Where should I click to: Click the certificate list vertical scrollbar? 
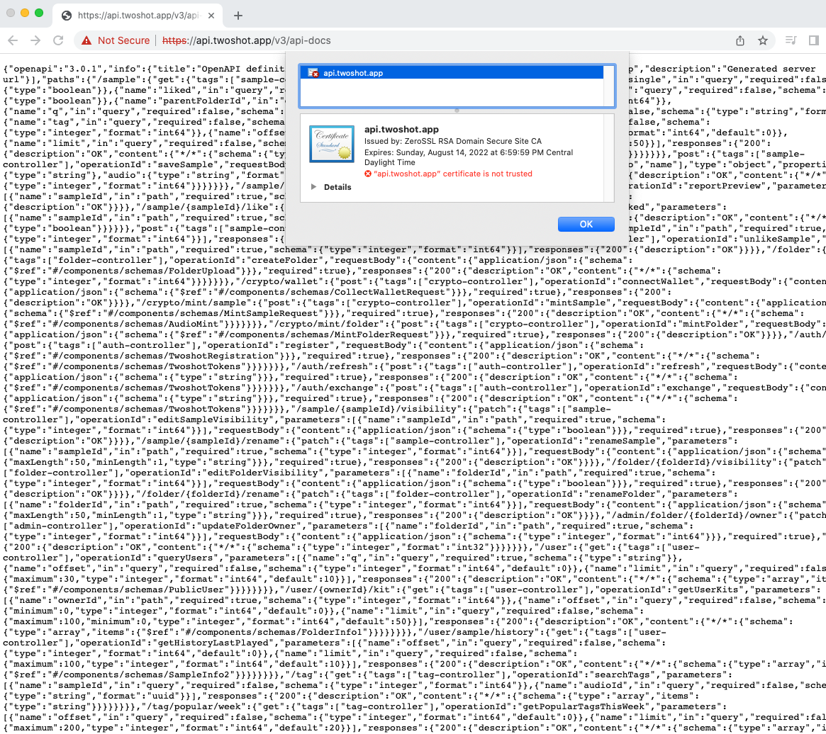pyautogui.click(x=609, y=86)
